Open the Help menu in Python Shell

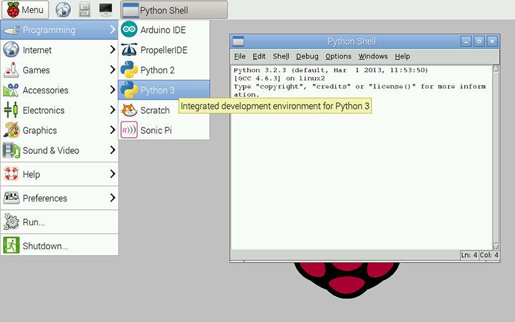pyautogui.click(x=402, y=57)
